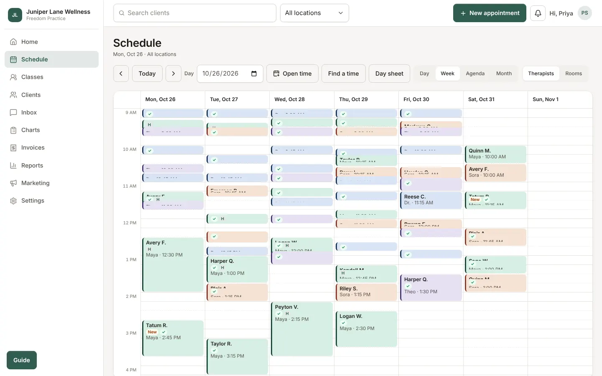Click checkmark on Logan W. Thursday appointment

coord(343,323)
